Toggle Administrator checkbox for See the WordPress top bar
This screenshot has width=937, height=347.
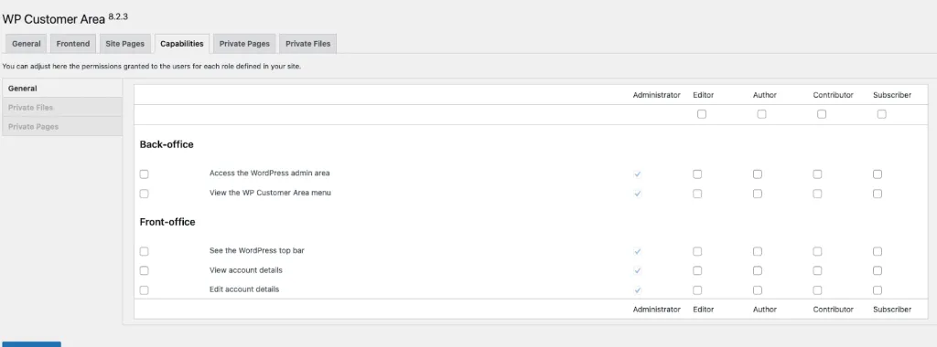pos(638,252)
